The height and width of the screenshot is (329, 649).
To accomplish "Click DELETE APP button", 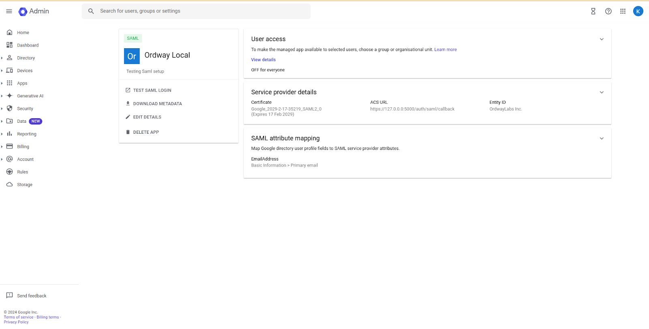I will point(142,132).
